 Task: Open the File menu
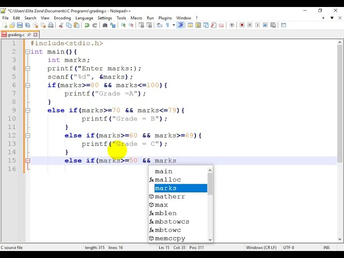tap(5, 18)
